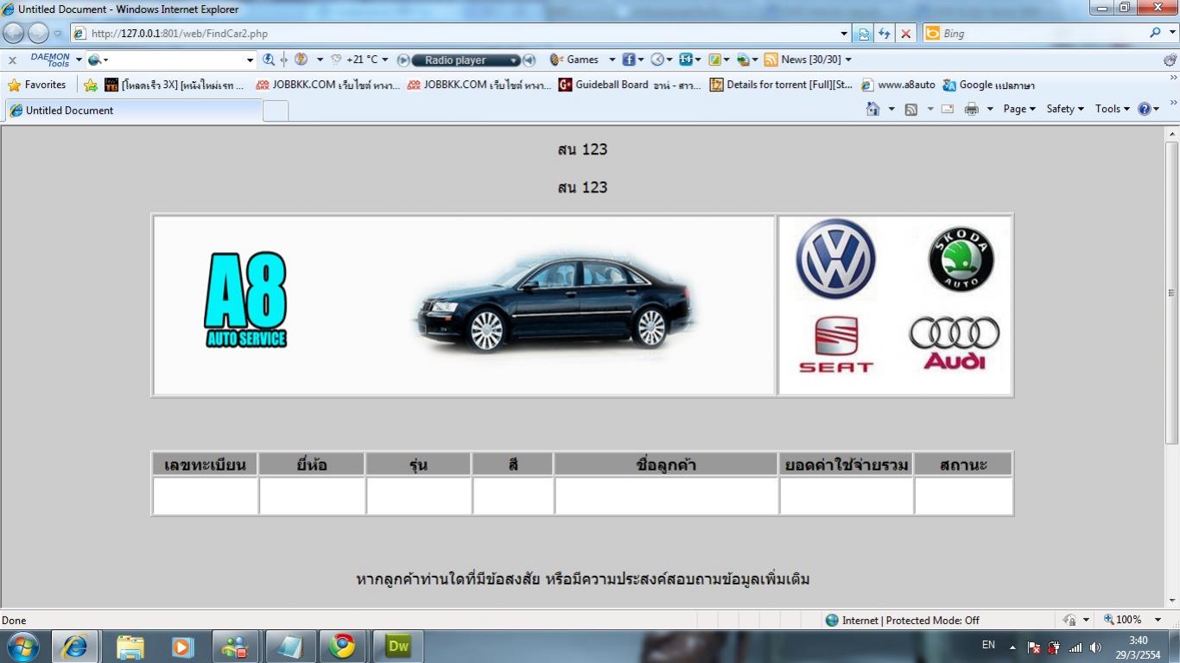The width and height of the screenshot is (1180, 663).
Task: Play the radio using the play icon
Action: pos(403,60)
